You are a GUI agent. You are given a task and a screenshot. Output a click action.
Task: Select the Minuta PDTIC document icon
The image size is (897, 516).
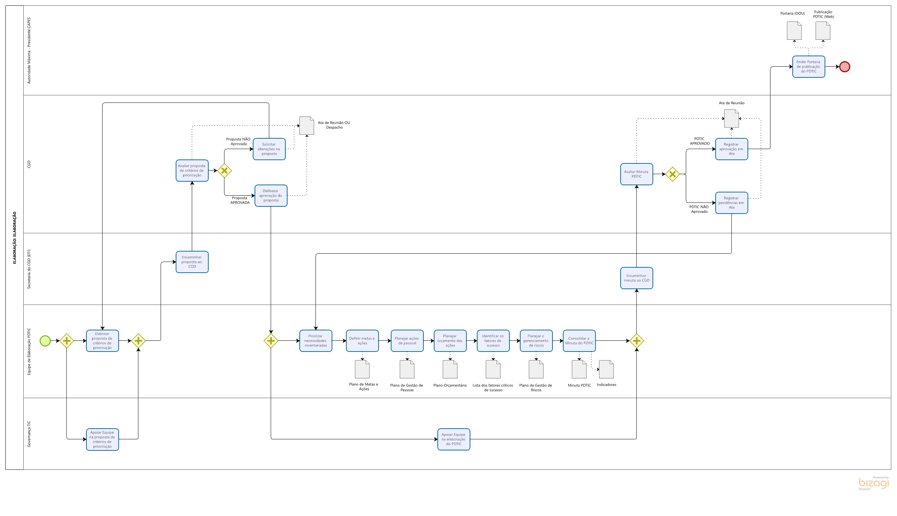tap(579, 369)
